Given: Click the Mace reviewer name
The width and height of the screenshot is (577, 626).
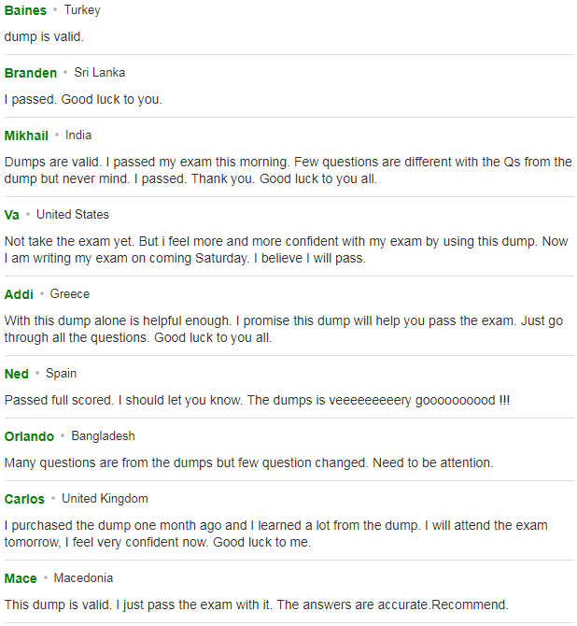Looking at the screenshot, I should [21, 579].
